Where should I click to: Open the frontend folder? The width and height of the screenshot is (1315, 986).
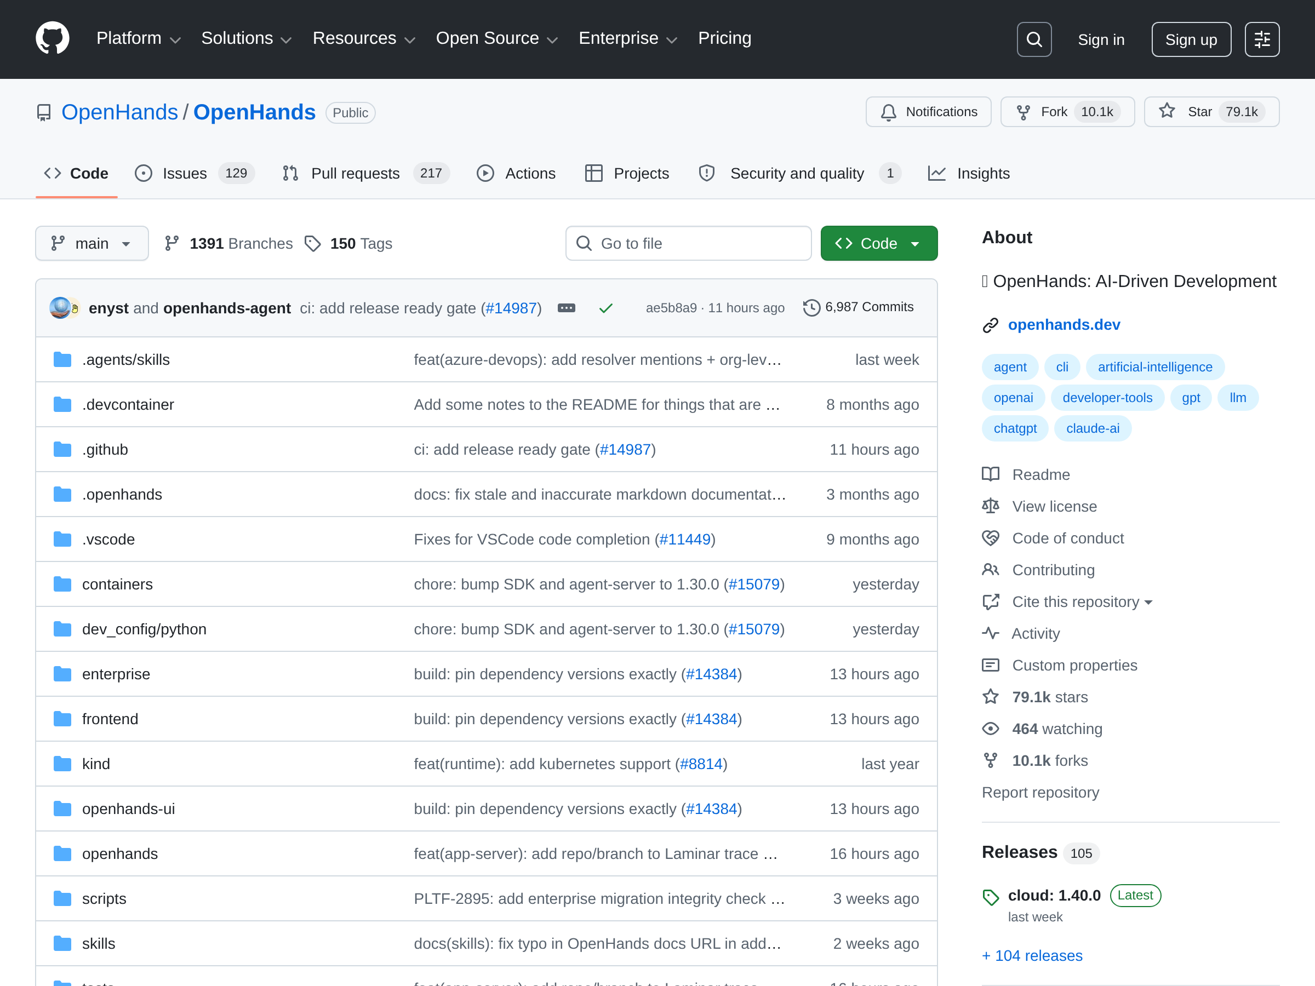(x=110, y=719)
